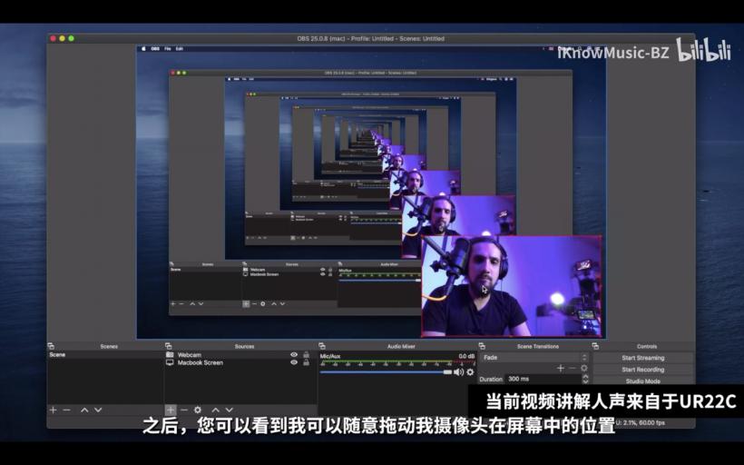Screen dimensions: 744x465
Task: Pop out the Scenes dock using its float icon
Action: click(x=51, y=346)
